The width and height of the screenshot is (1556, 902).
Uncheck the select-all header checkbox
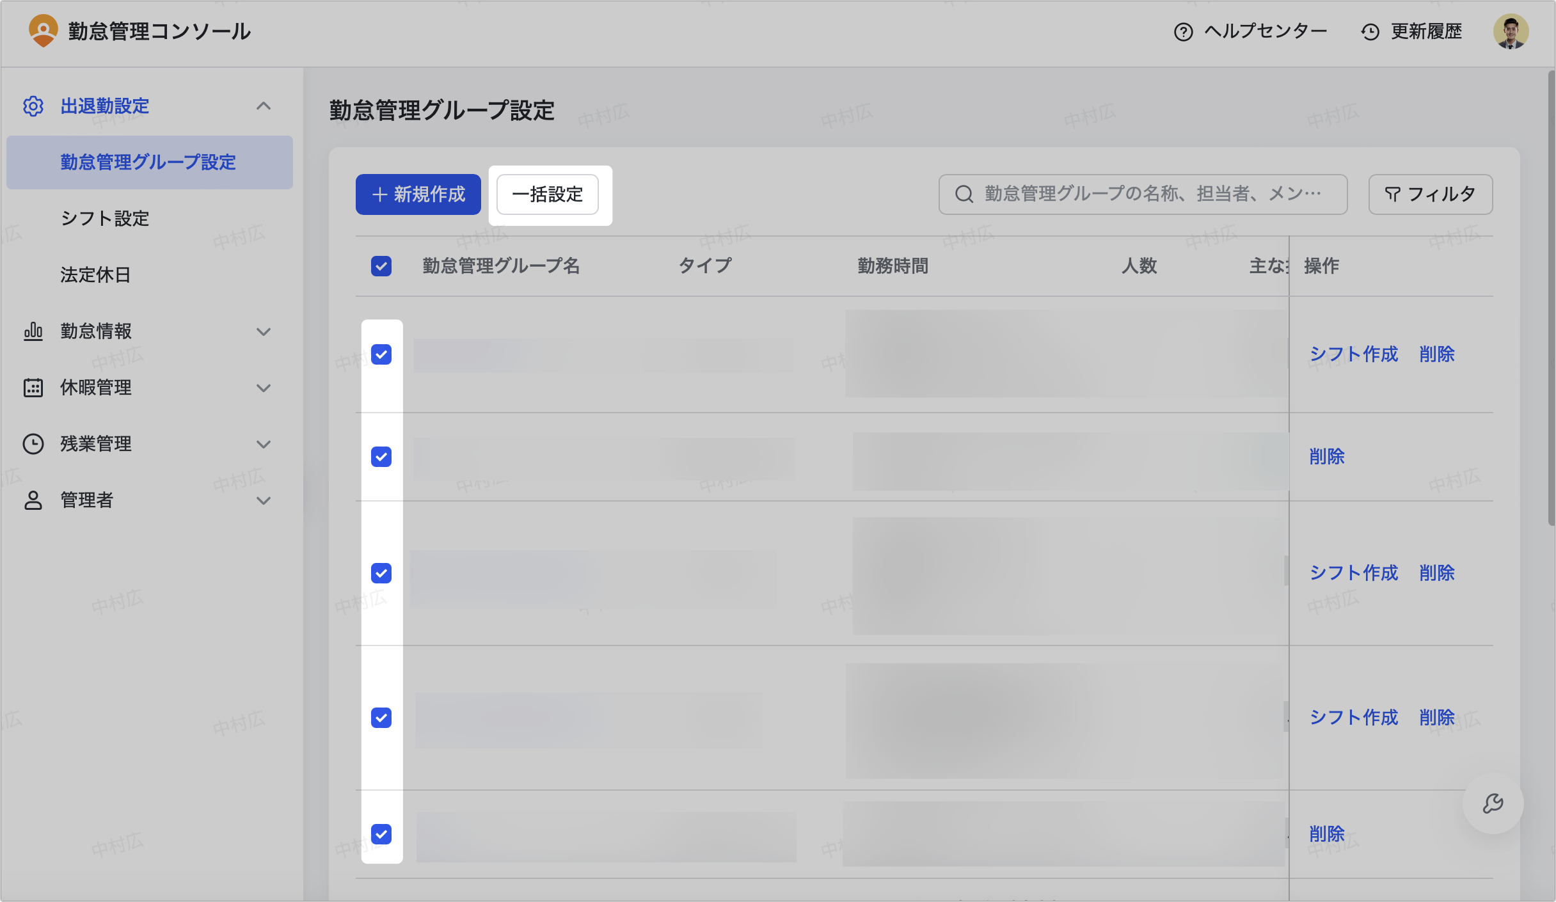pyautogui.click(x=381, y=266)
